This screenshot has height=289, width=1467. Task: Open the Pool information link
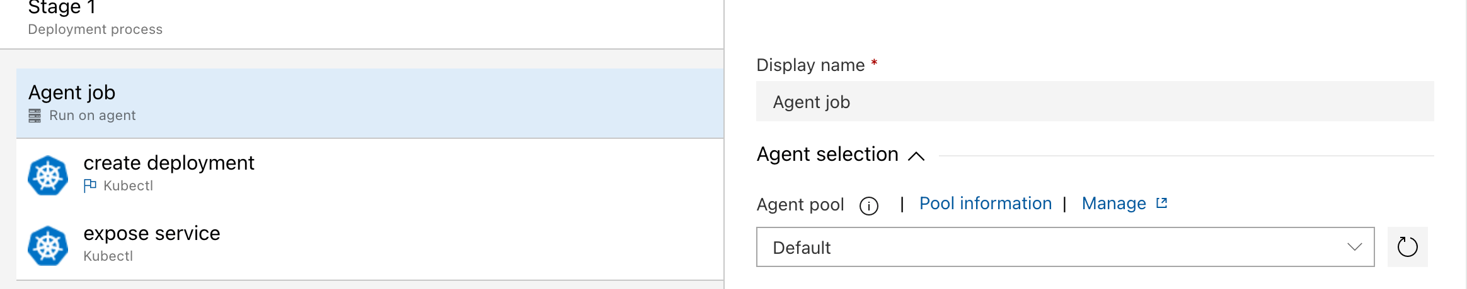pos(986,204)
